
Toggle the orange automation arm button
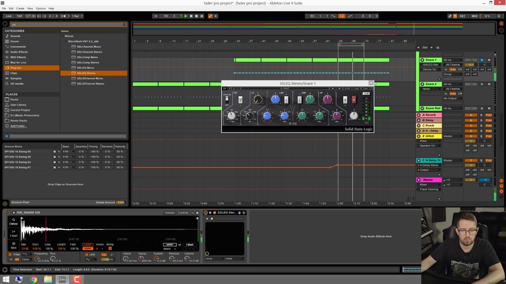(210, 16)
